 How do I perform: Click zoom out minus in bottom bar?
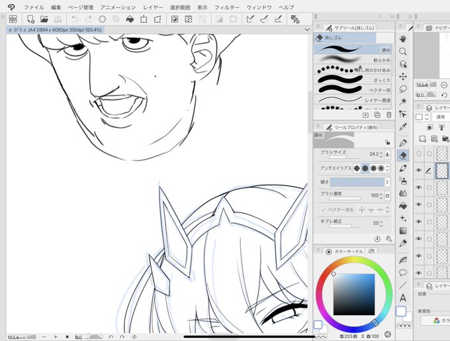click(44, 337)
